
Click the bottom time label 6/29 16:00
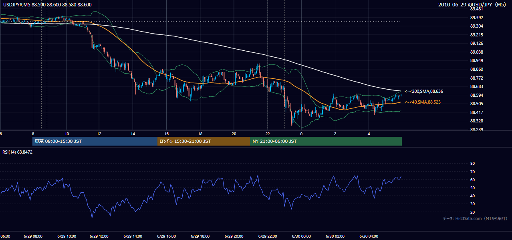point(167,236)
